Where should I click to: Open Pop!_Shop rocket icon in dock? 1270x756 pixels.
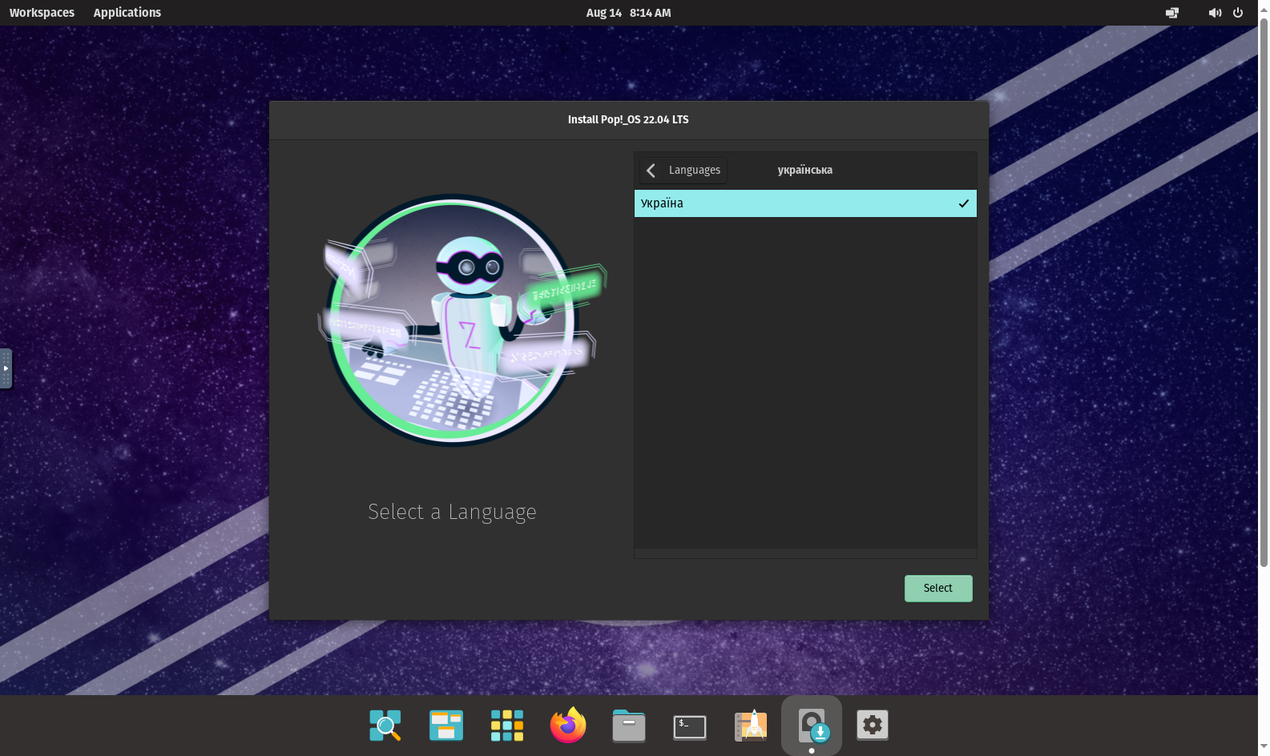click(x=751, y=726)
